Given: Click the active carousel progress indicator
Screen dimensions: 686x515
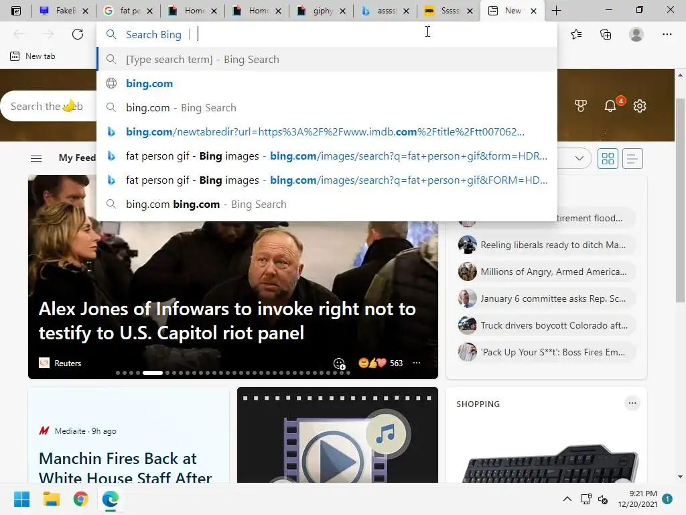Looking at the screenshot, I should point(153,373).
